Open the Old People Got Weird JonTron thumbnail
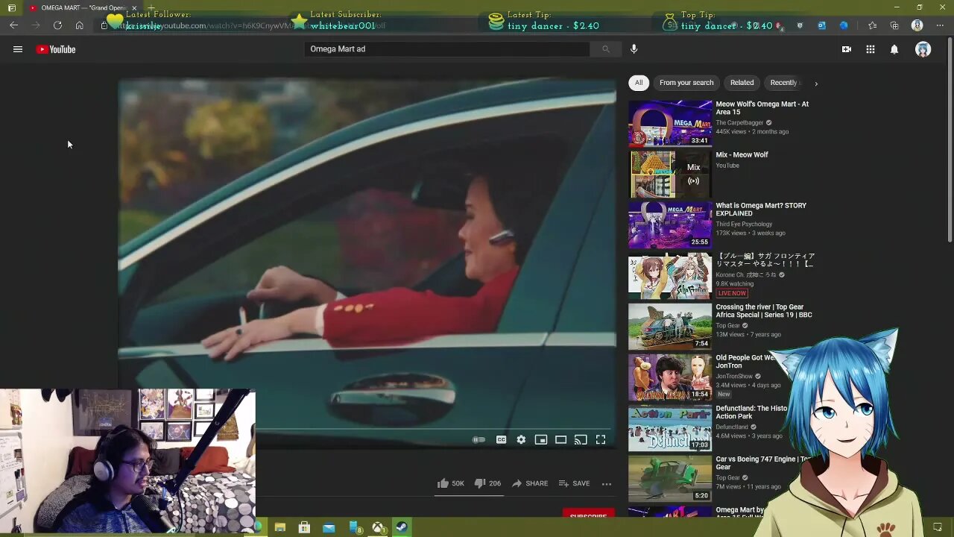954x537 pixels. (670, 377)
